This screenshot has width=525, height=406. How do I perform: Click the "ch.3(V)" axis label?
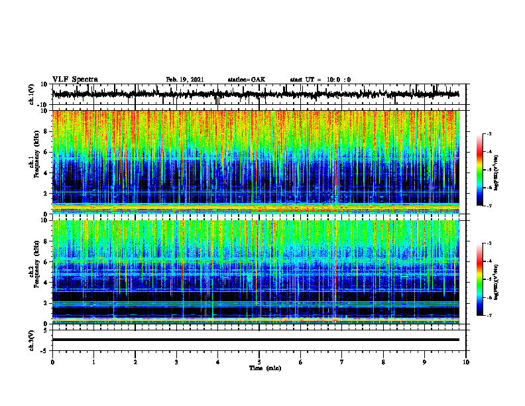pyautogui.click(x=32, y=340)
